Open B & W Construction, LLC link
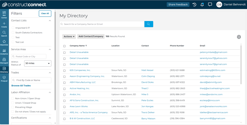247x125 pixels. [x=82, y=119]
